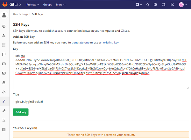Expand the Projects dropdown menu
The height and width of the screenshot is (140, 191).
coord(32,5)
